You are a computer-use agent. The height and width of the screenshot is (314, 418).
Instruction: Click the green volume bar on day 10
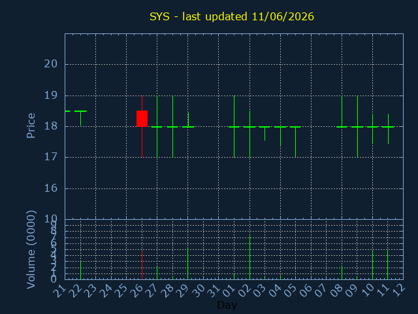coord(372,265)
